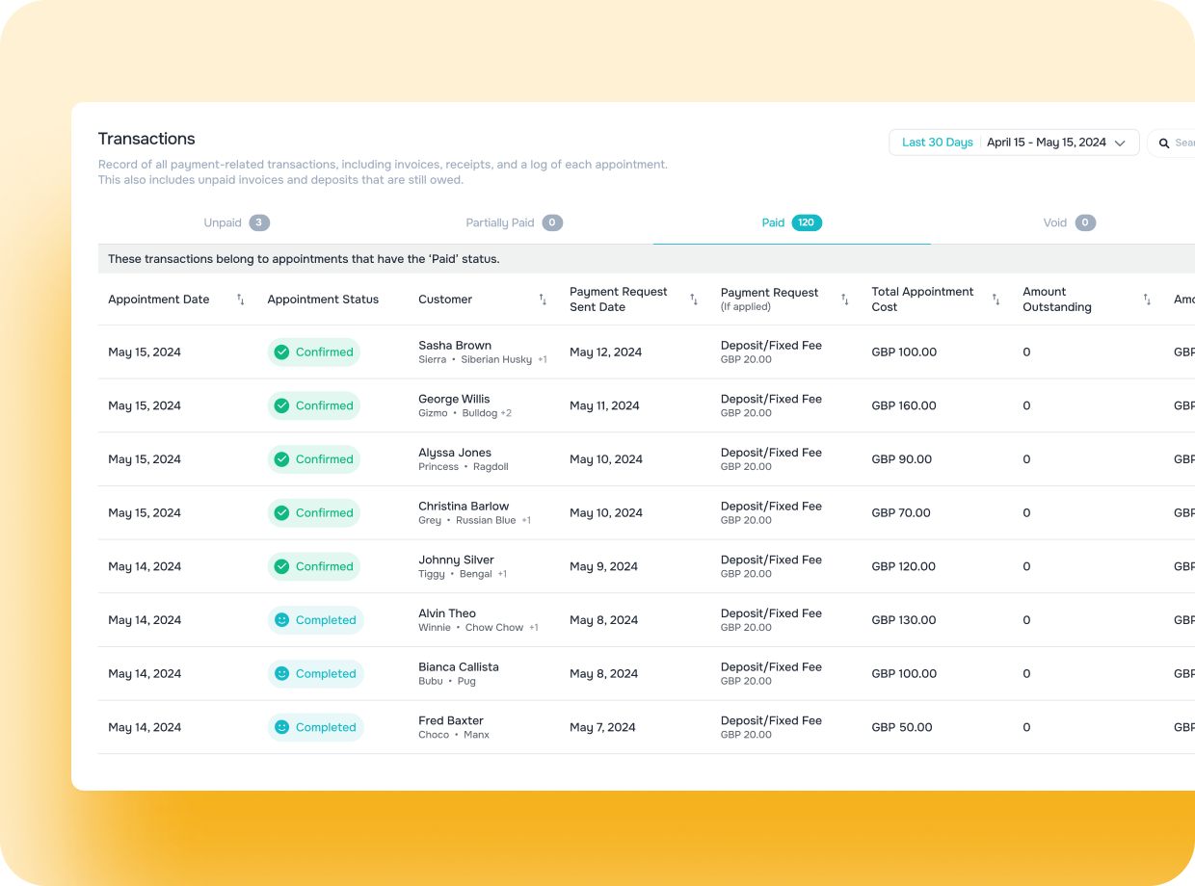Open customer Fred Baxter
The width and height of the screenshot is (1195, 886).
451,720
